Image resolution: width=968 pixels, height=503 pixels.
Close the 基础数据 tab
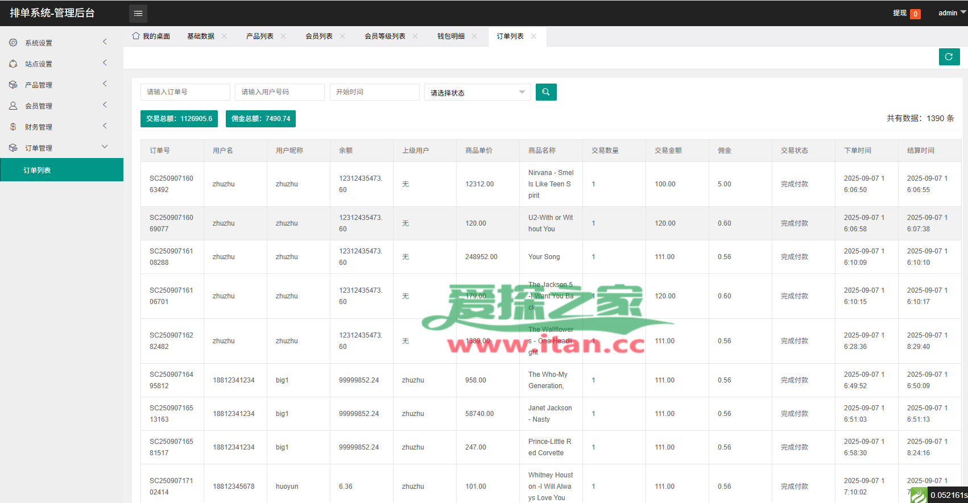[x=224, y=36]
